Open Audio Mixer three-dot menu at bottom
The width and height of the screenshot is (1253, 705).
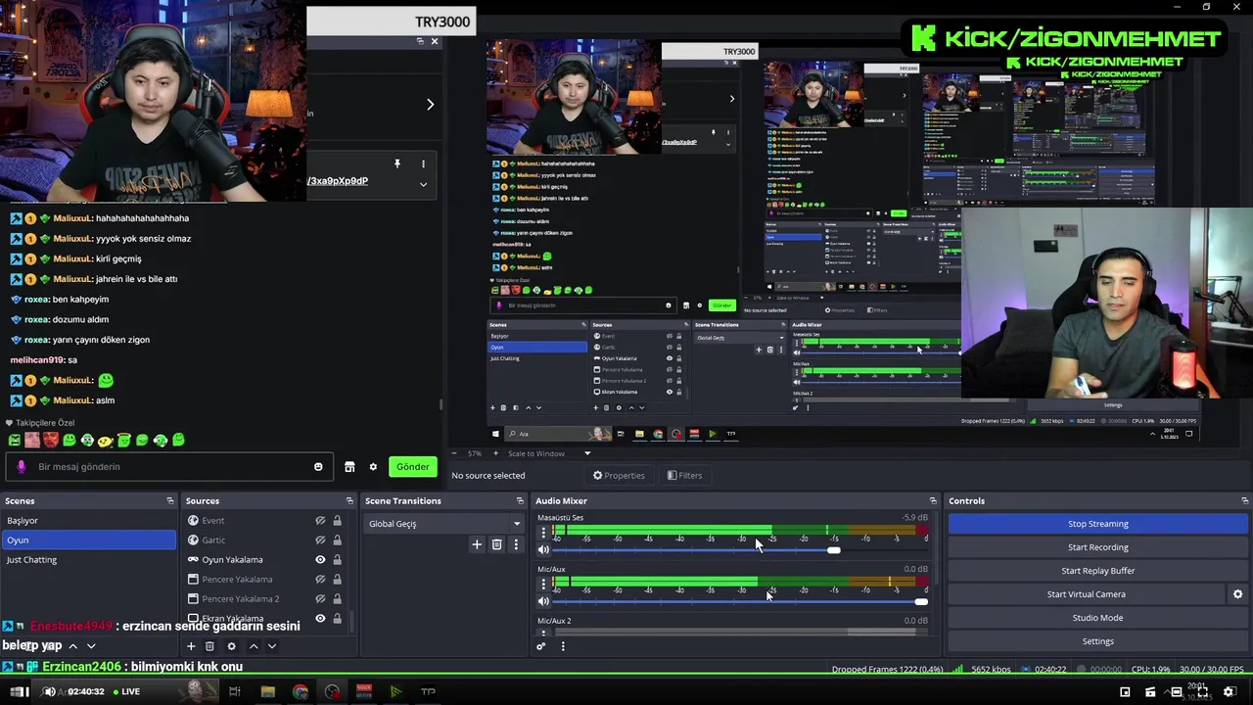563,646
